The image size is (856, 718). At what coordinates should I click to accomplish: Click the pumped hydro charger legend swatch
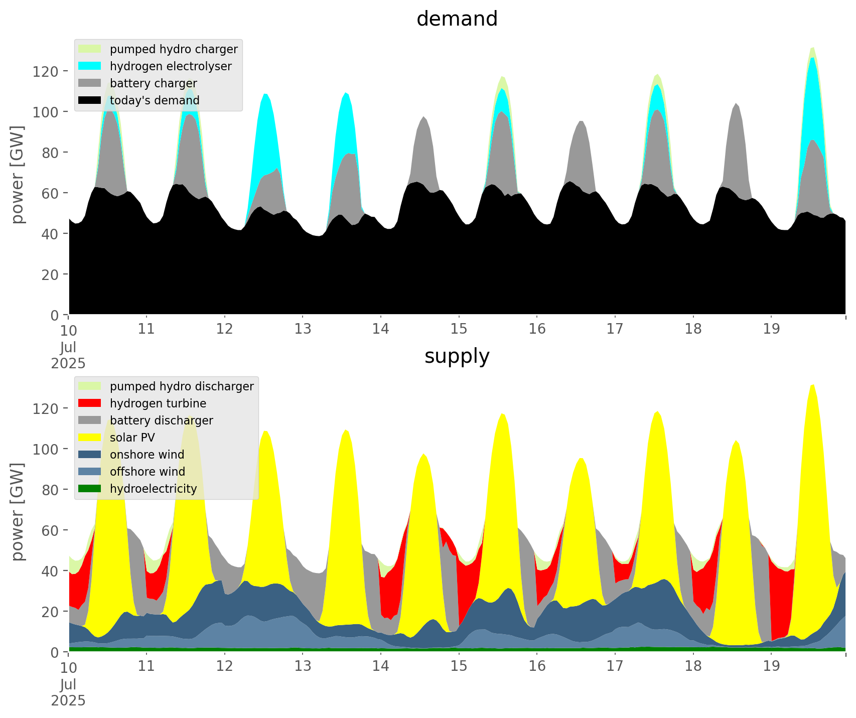click(x=90, y=49)
